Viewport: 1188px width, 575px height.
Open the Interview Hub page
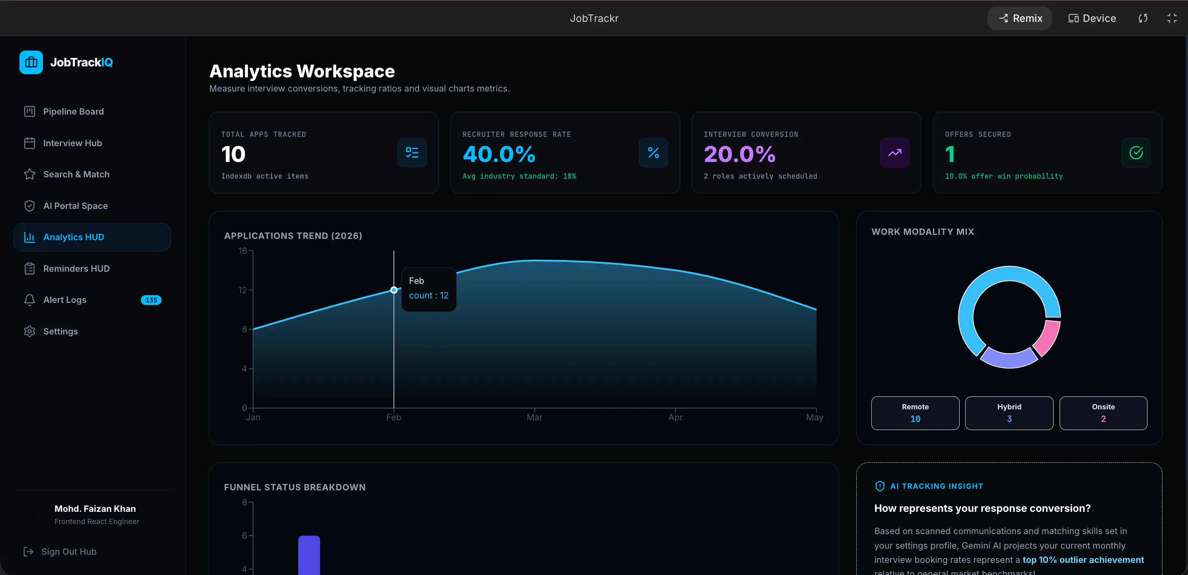click(92, 143)
